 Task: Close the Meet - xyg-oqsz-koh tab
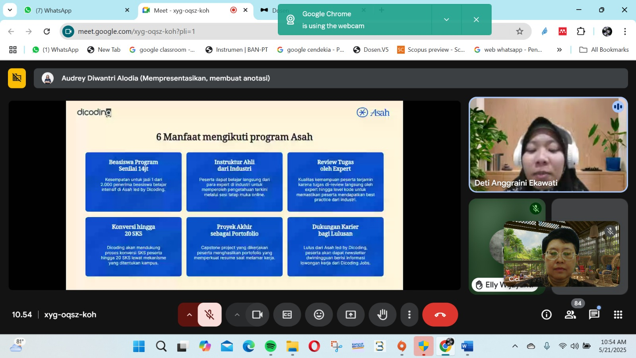(246, 10)
